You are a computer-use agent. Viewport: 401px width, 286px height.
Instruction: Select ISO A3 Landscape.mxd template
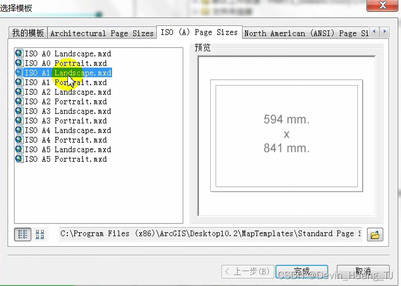click(x=63, y=111)
